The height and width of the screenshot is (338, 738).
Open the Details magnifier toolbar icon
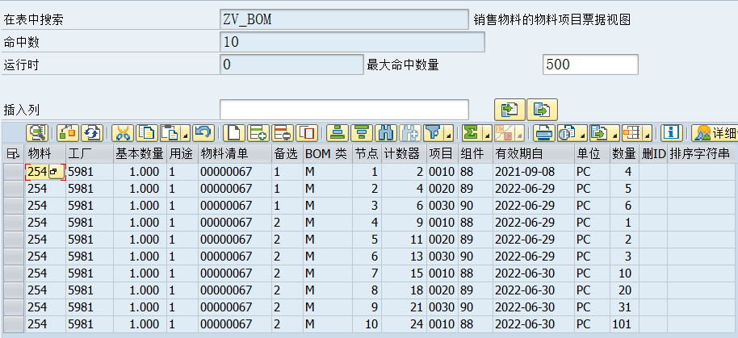click(37, 133)
